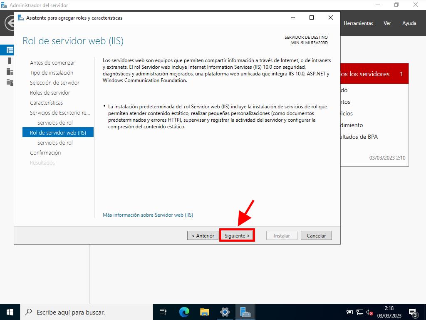The image size is (426, 320).
Task: Click Server Manager taskbar icon
Action: click(x=245, y=312)
